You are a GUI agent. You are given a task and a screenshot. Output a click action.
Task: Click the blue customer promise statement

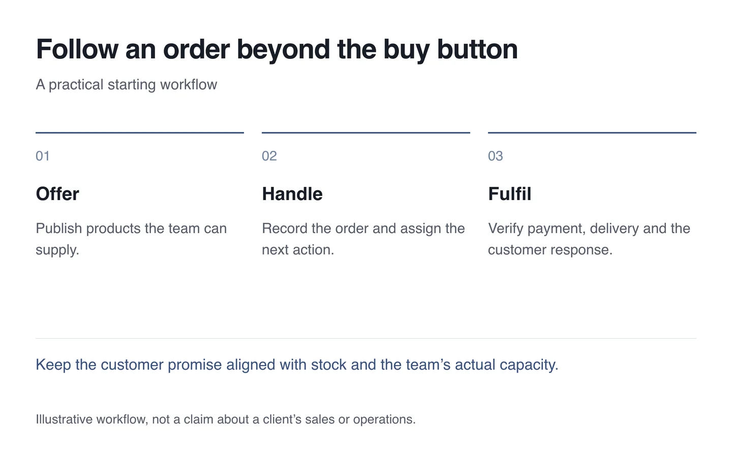(x=297, y=365)
